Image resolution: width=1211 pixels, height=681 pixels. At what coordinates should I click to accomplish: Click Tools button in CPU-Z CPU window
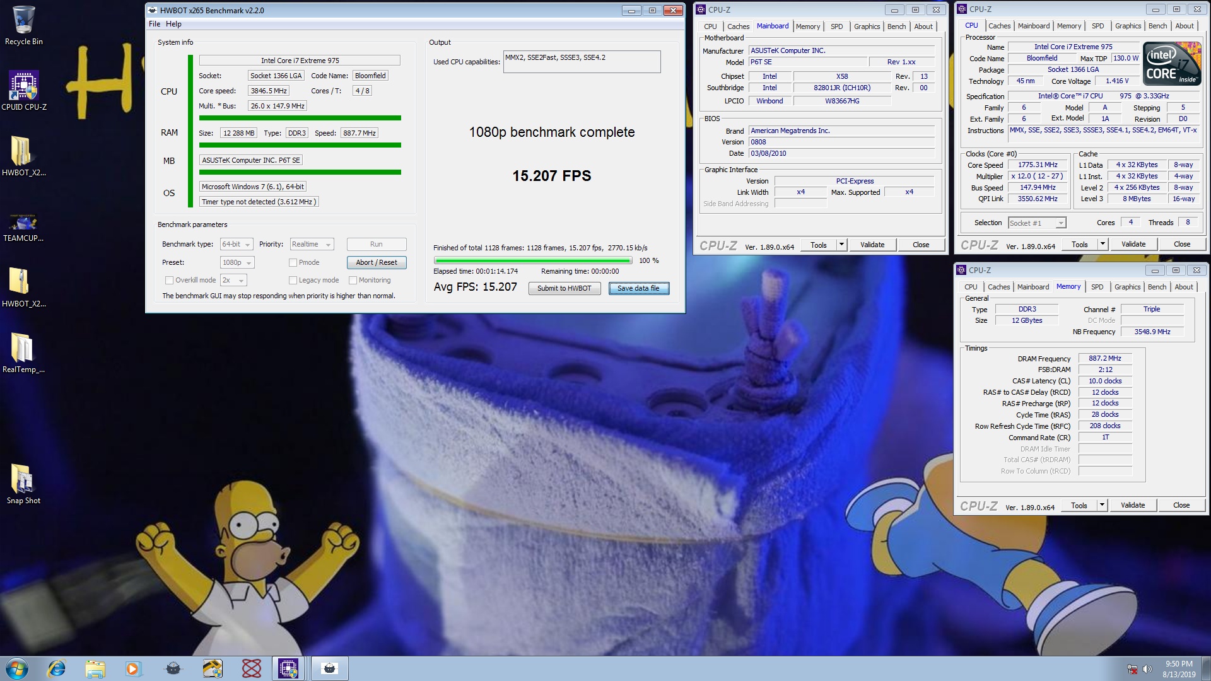coord(1079,244)
